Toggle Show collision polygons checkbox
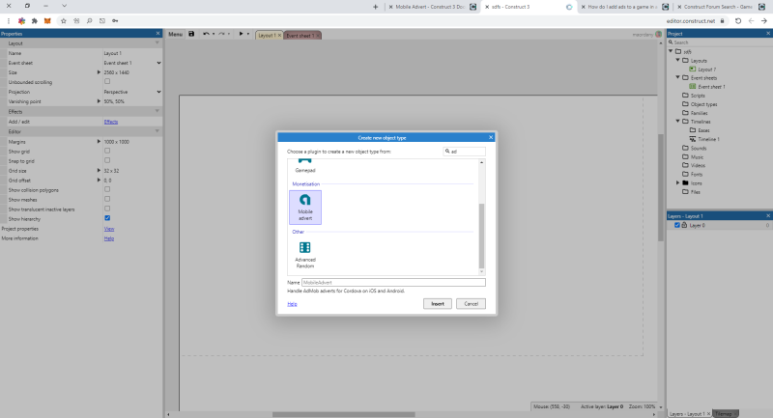 coord(107,189)
